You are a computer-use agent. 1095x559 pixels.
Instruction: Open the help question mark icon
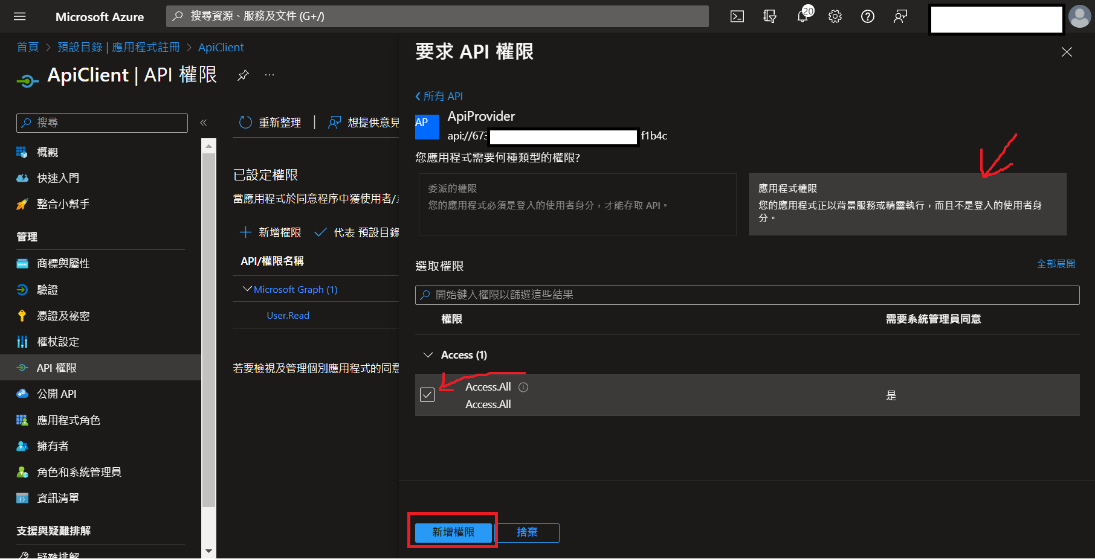tap(868, 16)
